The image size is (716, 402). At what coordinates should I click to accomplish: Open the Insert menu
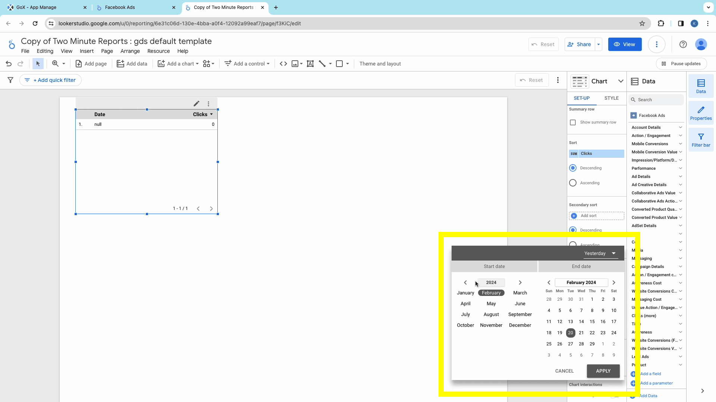pyautogui.click(x=87, y=51)
